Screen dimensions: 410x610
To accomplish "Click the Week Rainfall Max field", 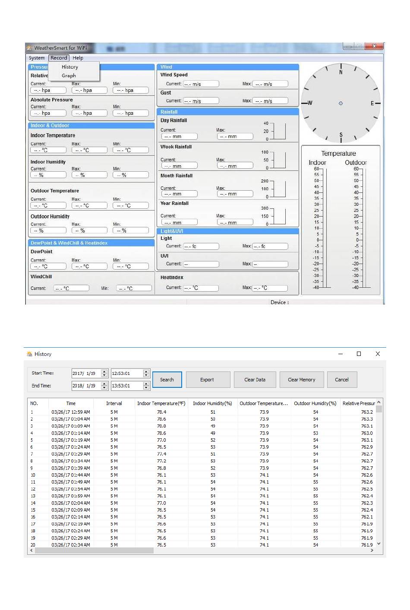I will point(235,166).
